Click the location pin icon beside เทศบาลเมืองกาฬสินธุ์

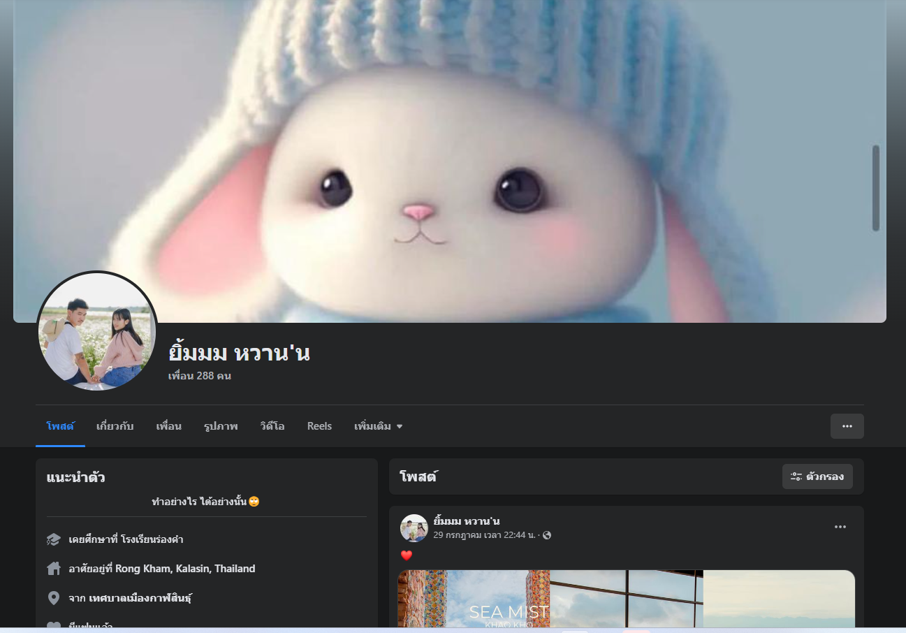54,598
